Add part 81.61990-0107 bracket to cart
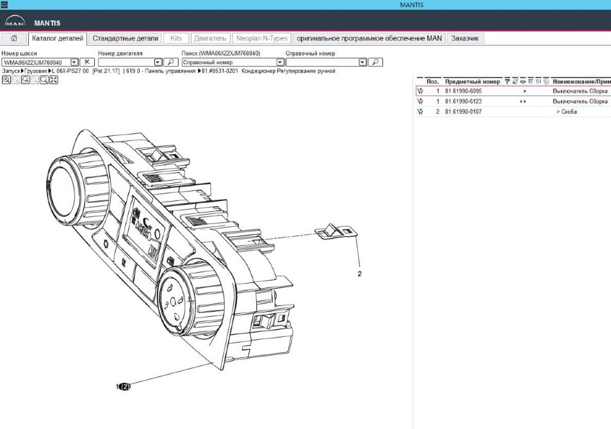Viewport: 611px width, 429px height. click(421, 111)
